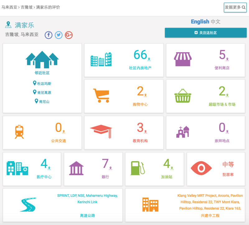249x225 pixels.
Task: Click the orange building icon for 兴建中工程
Action: (150, 205)
